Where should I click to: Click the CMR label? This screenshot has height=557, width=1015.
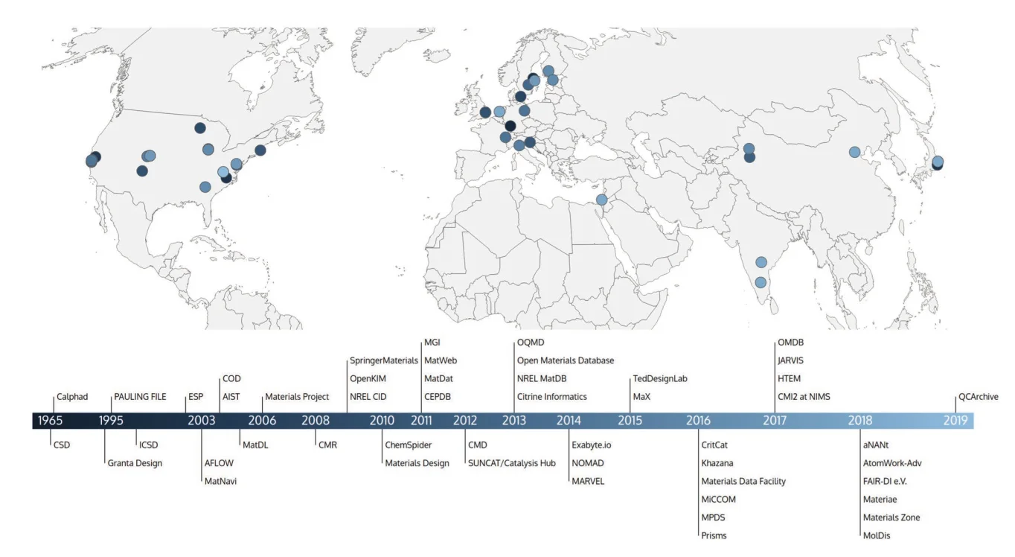coord(328,445)
